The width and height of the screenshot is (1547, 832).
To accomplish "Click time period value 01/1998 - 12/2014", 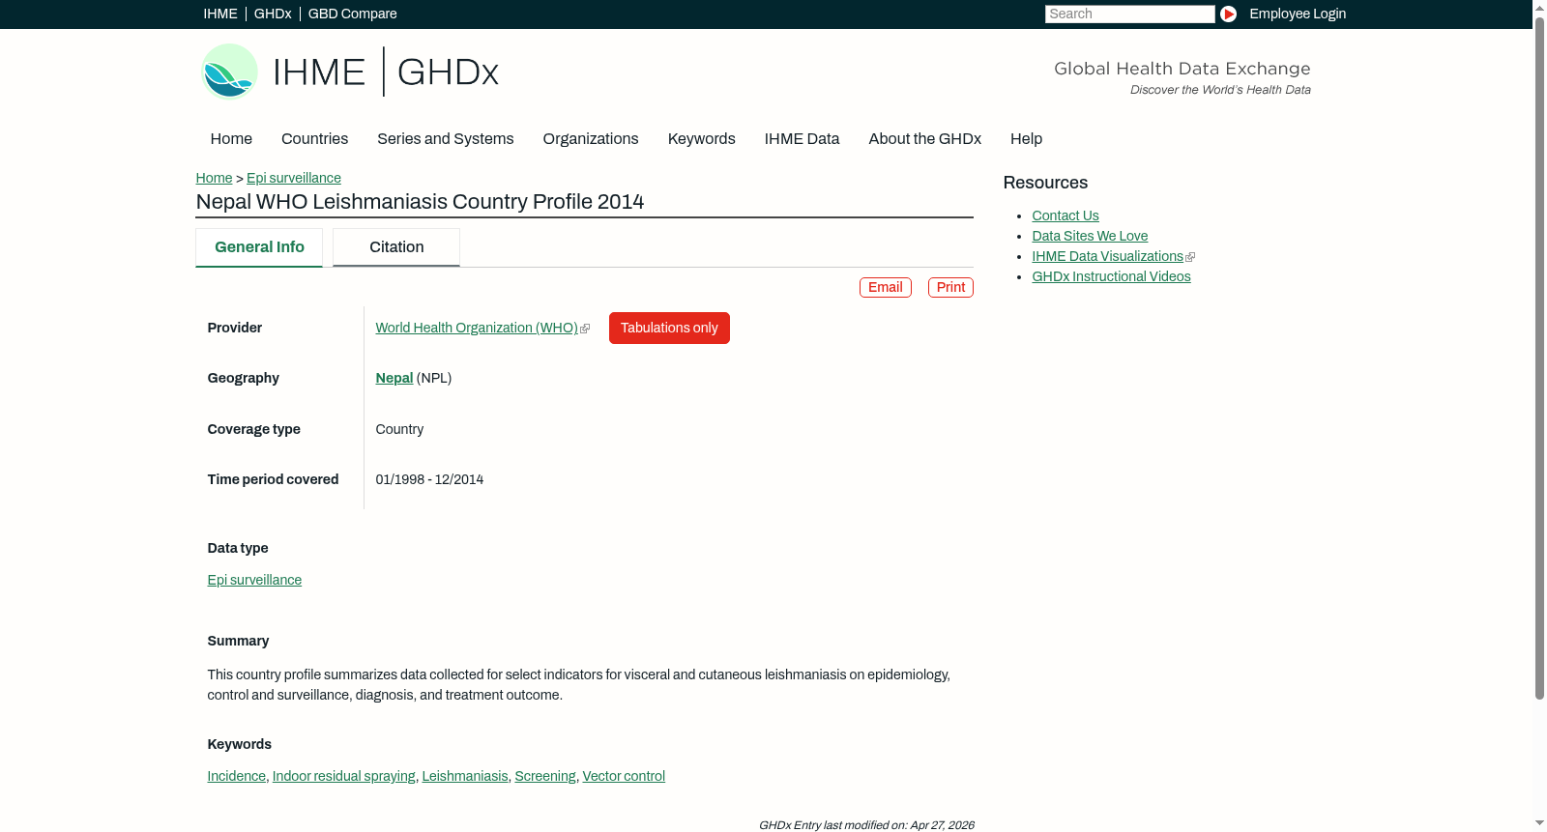I will pyautogui.click(x=429, y=480).
